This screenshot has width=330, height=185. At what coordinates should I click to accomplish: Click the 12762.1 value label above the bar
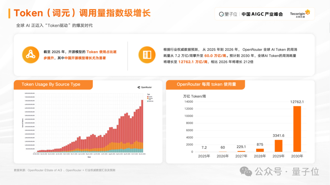coord(297,102)
